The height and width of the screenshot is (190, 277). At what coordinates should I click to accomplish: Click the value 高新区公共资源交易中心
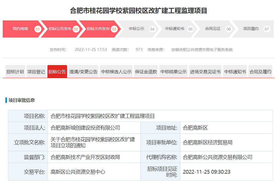(78, 172)
